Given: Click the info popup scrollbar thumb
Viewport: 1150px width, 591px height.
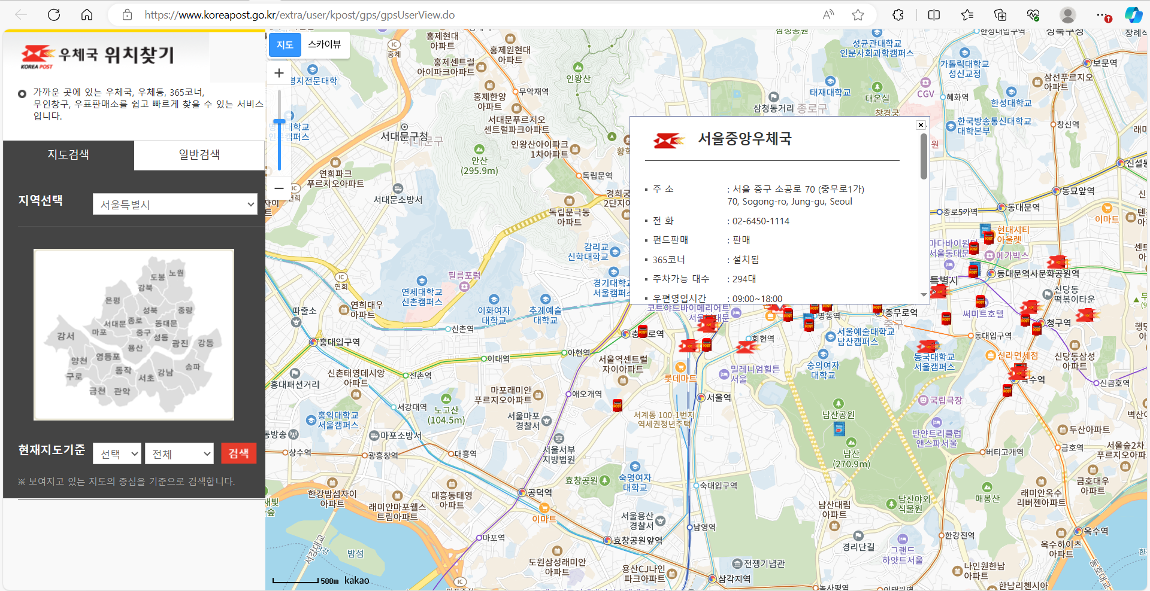Looking at the screenshot, I should coord(924,156).
